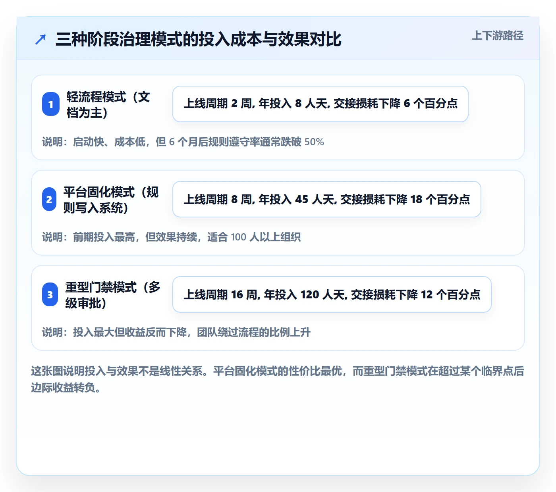Screen dimensions: 556x492
Task: Click the number 3 badge for 重型门禁模式
Action: (x=50, y=295)
